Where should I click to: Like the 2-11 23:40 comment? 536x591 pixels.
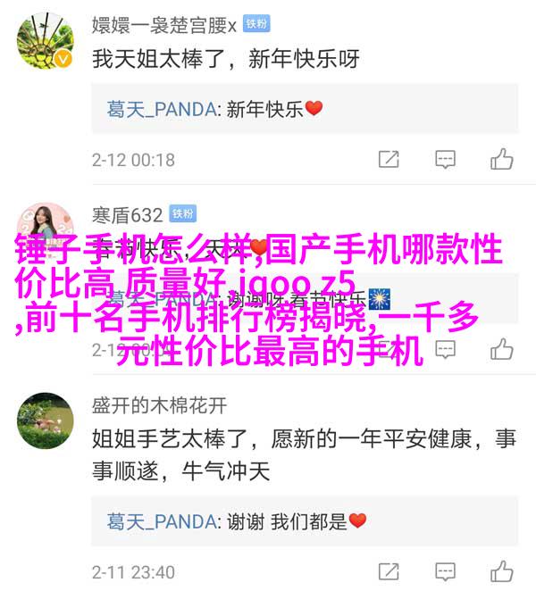click(x=502, y=571)
